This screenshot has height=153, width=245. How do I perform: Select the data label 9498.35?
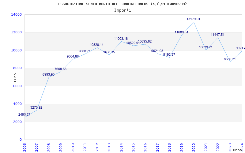tap(109, 52)
